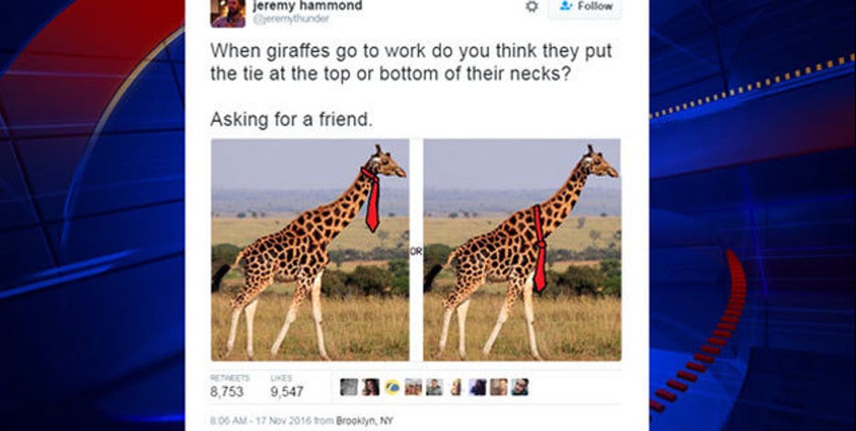Click the jeremy hammond display name
This screenshot has height=431, width=856.
click(308, 6)
